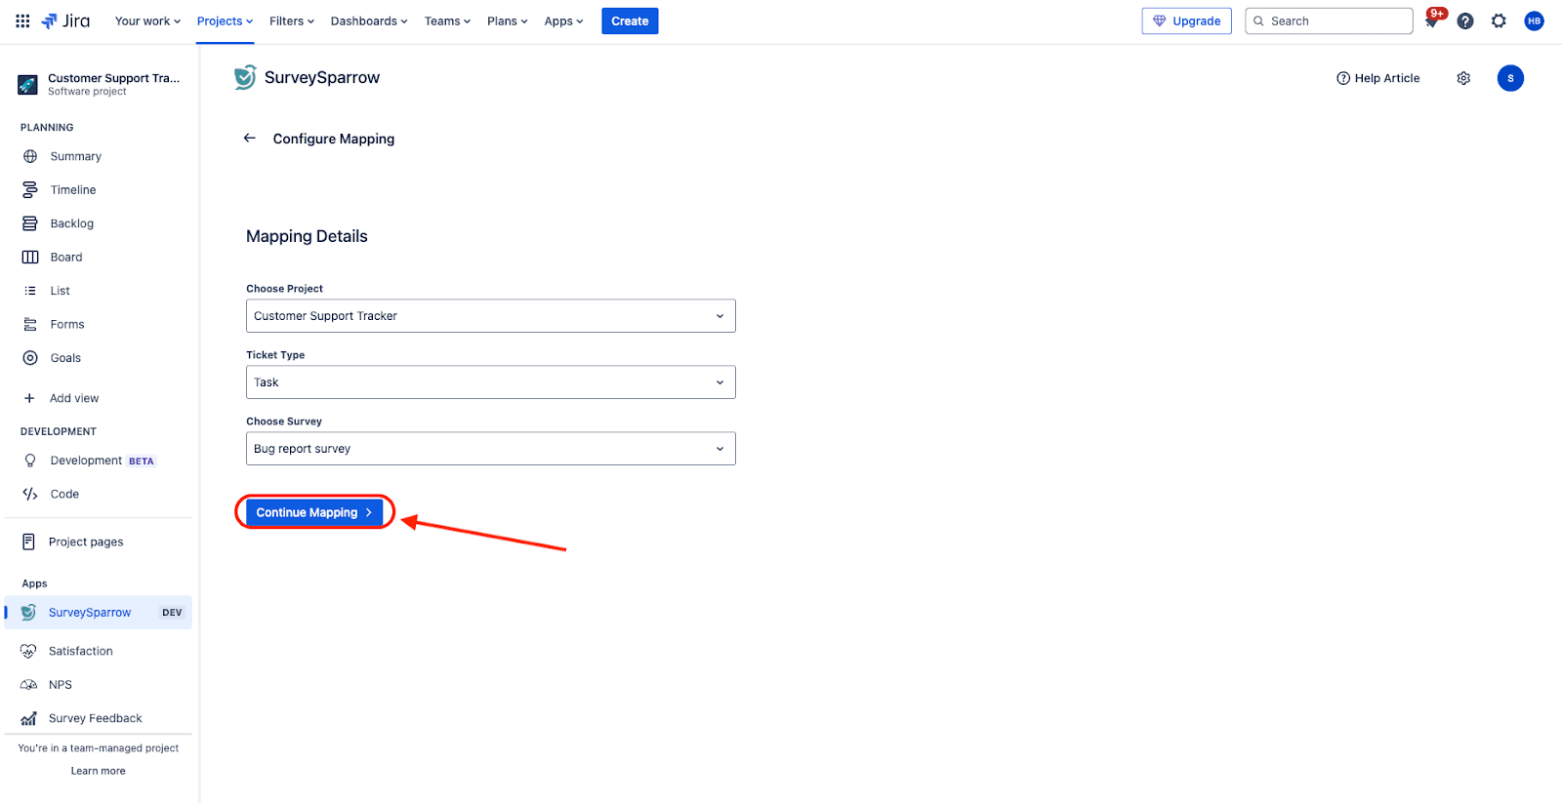Open Jira settings gear in top bar
1562x803 pixels.
tap(1499, 20)
